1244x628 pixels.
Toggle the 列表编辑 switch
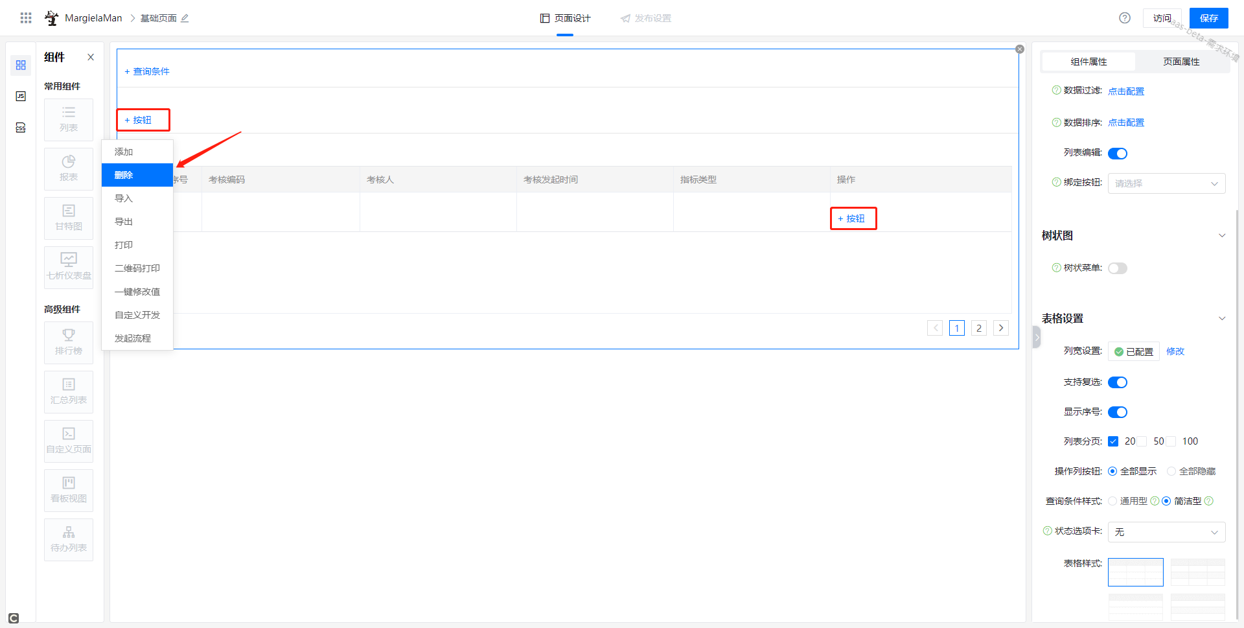tap(1118, 154)
